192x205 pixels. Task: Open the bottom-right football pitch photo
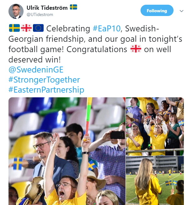click(155, 181)
